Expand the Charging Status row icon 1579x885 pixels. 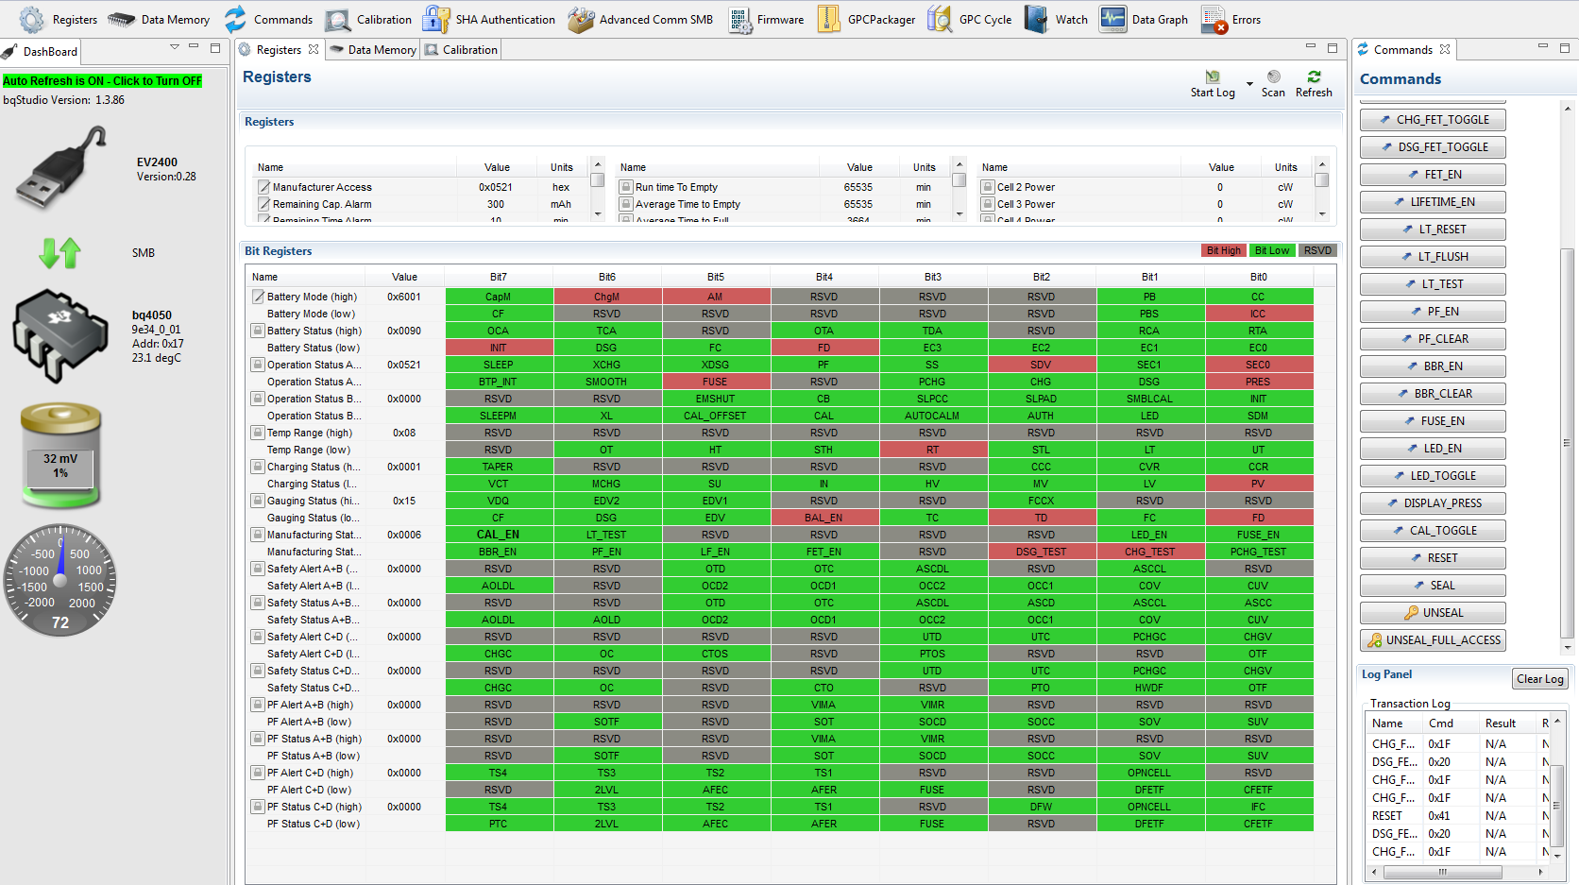257,467
